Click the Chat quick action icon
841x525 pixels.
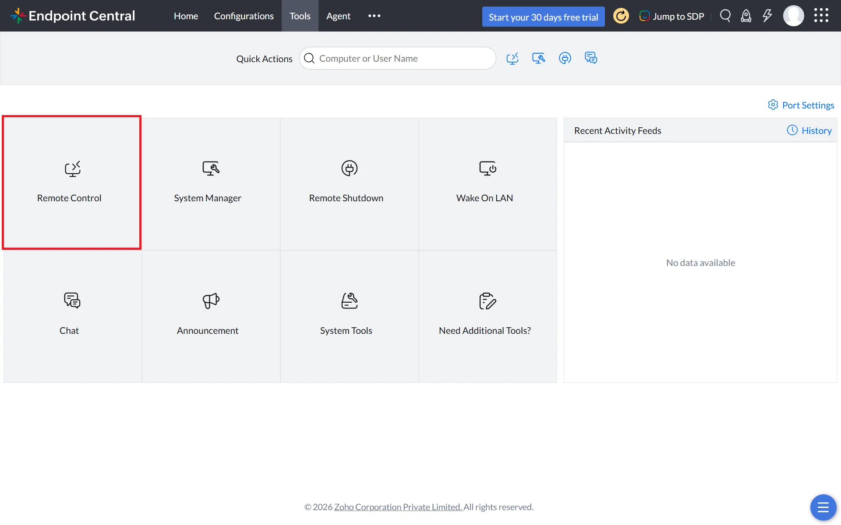[x=591, y=58]
